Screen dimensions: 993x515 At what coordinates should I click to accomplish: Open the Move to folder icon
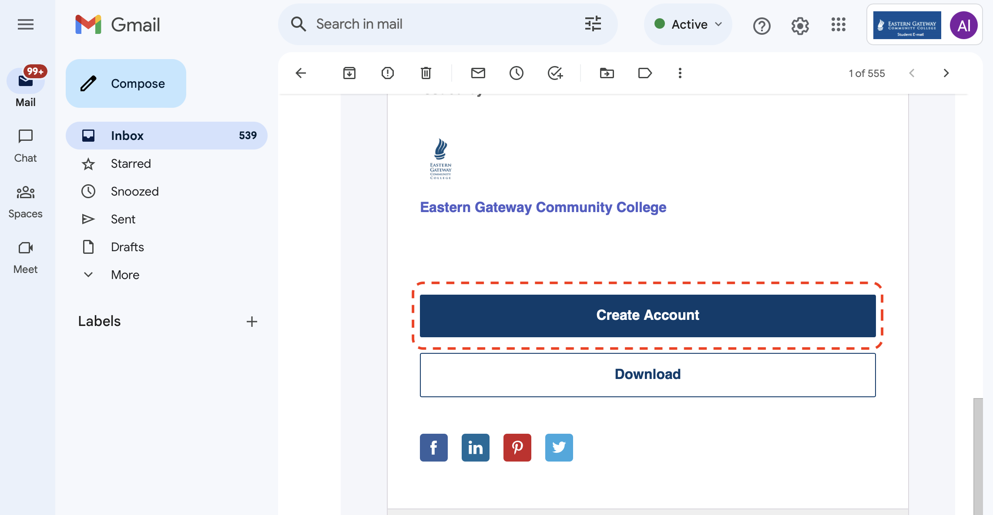607,73
